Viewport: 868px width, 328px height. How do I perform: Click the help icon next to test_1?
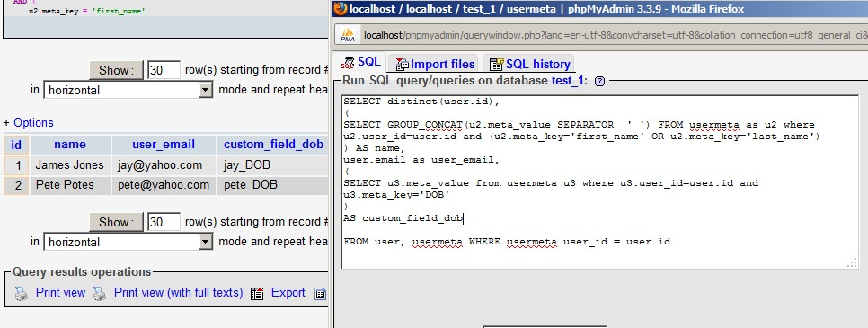(599, 81)
